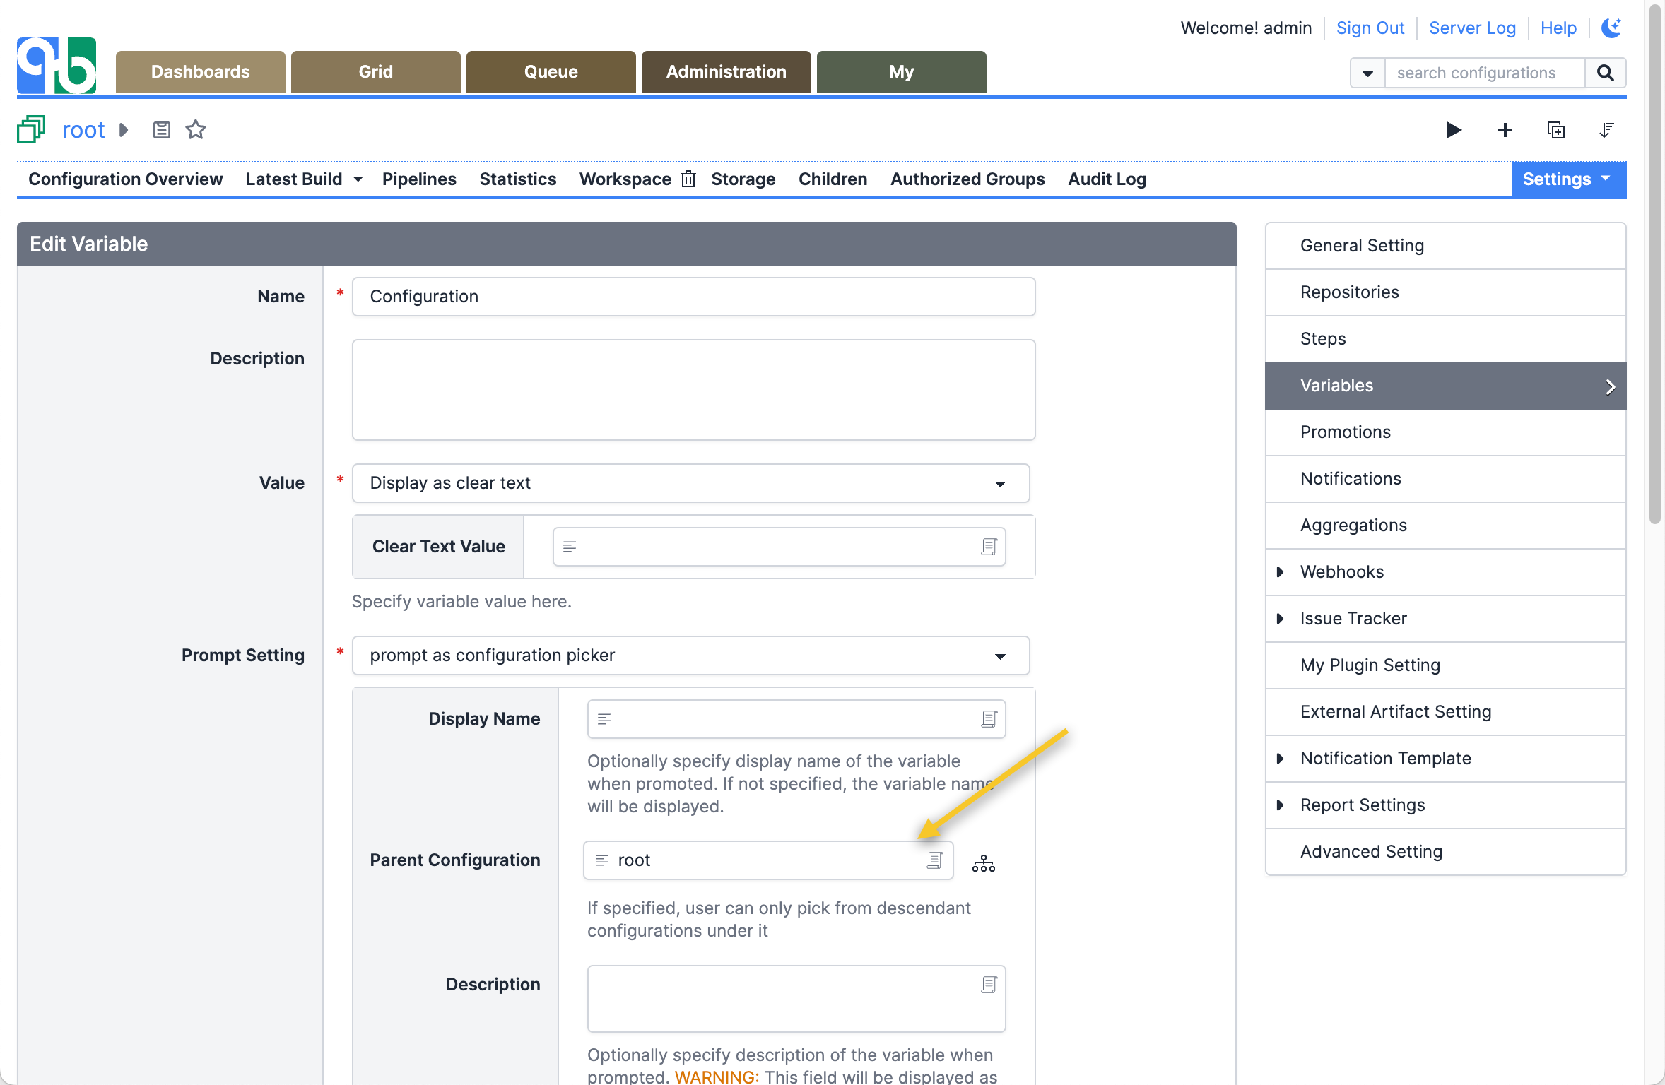Viewport: 1665px width, 1085px height.
Task: Click the Name input field
Action: [x=693, y=297]
